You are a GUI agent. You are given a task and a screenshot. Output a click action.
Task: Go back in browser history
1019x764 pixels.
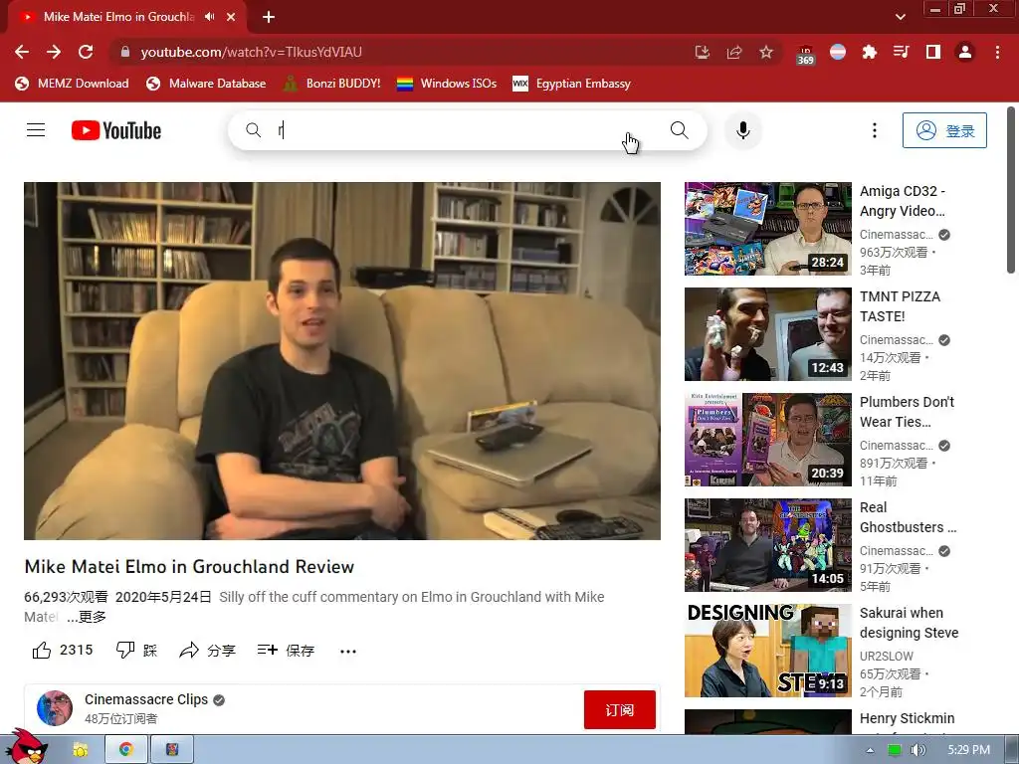22,52
